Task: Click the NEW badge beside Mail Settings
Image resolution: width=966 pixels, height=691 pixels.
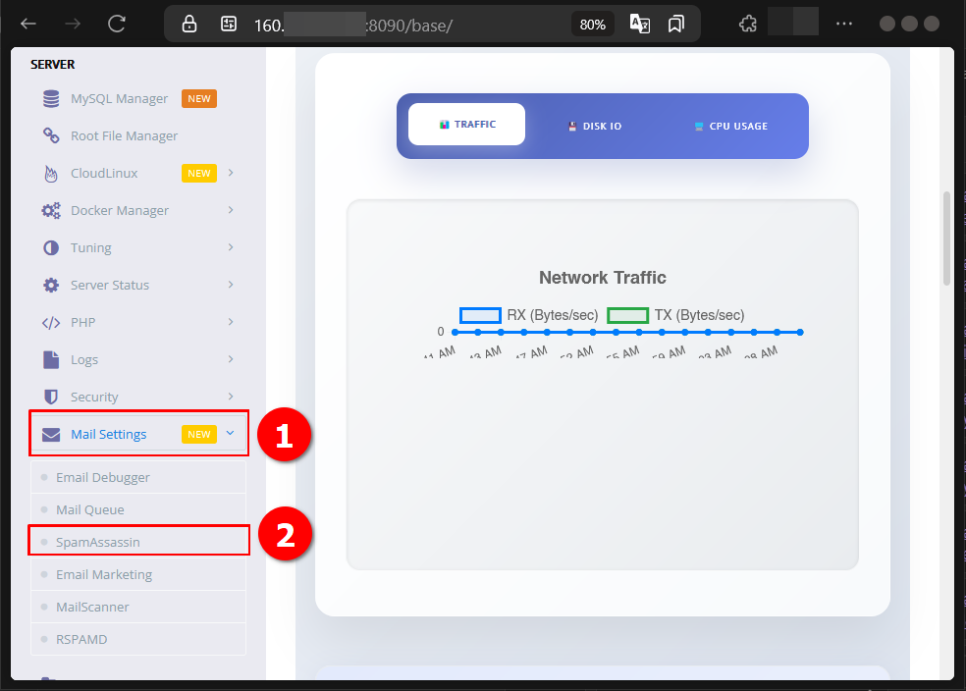Action: (x=199, y=434)
